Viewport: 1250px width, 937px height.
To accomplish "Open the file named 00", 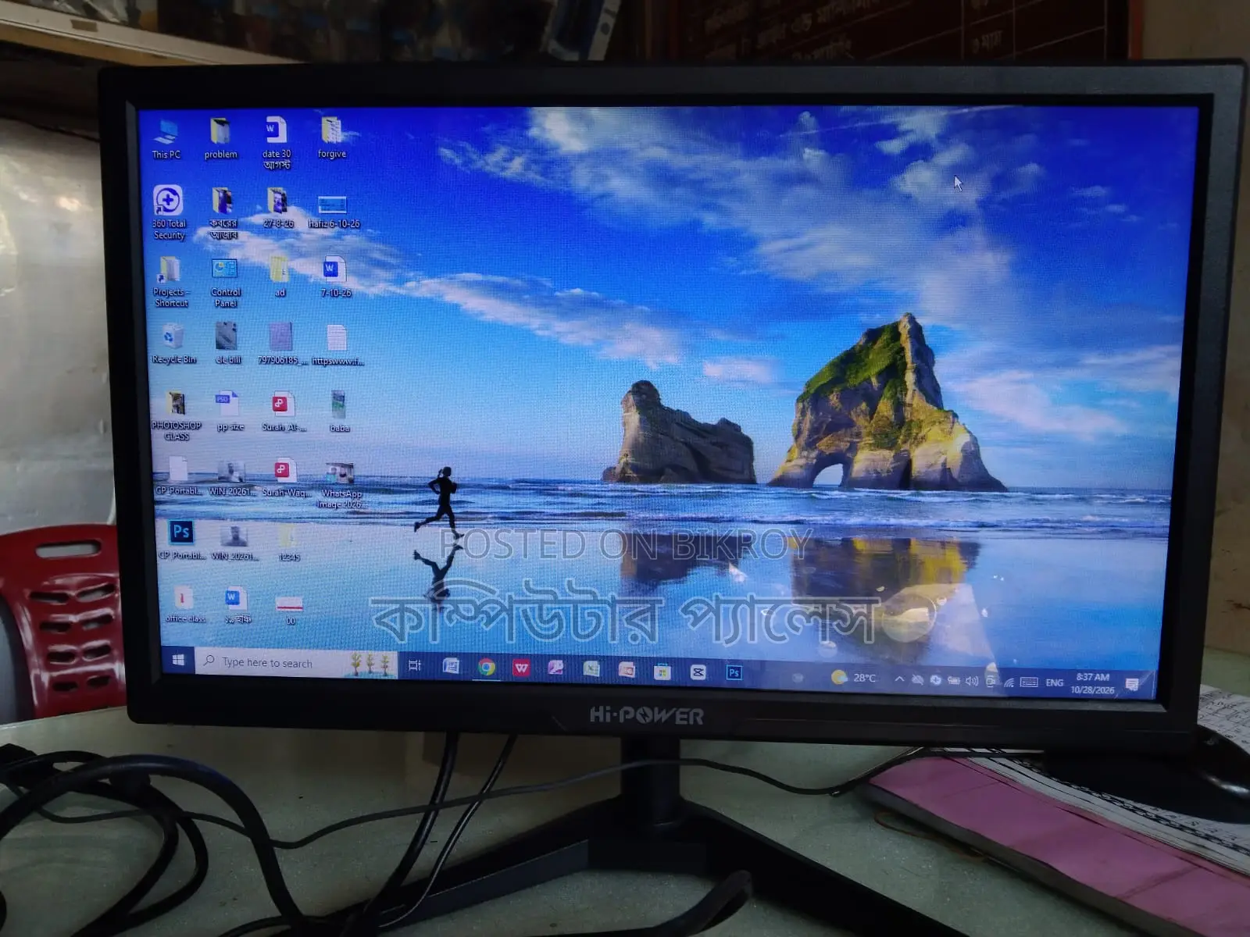I will pyautogui.click(x=290, y=610).
